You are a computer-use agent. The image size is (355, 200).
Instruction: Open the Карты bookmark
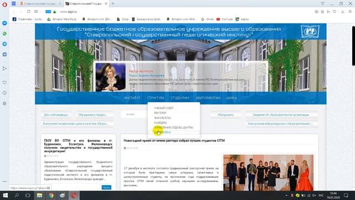242,19
